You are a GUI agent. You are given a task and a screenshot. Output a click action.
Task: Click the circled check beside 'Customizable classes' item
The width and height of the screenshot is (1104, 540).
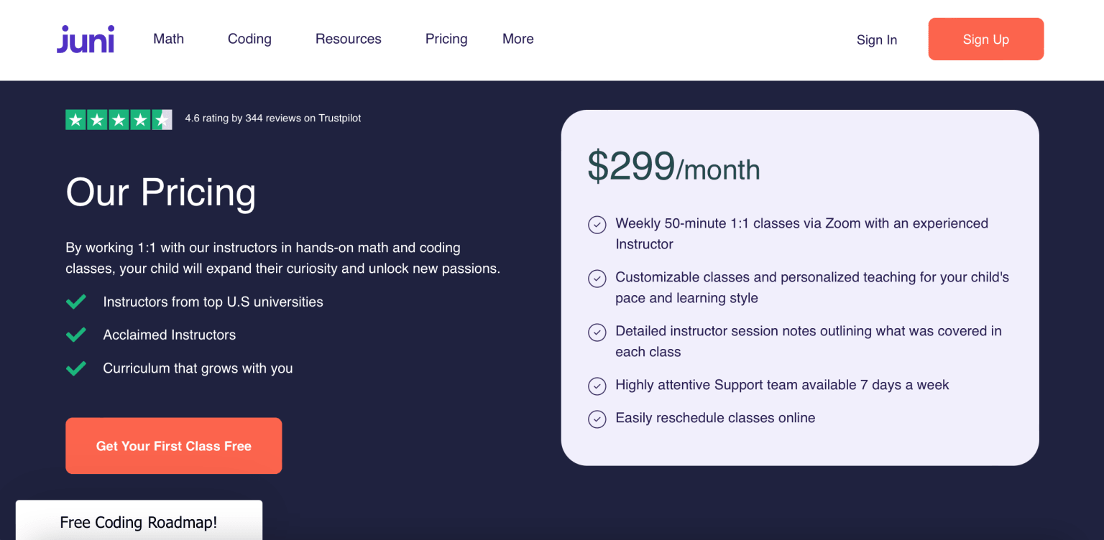pos(597,279)
